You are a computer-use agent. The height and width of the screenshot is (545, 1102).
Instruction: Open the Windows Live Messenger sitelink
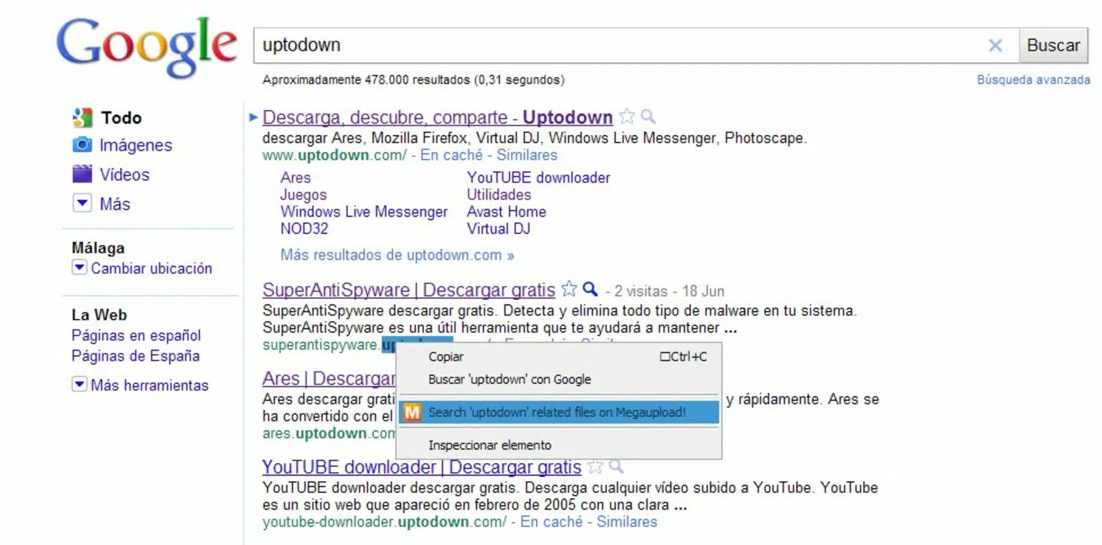click(364, 212)
